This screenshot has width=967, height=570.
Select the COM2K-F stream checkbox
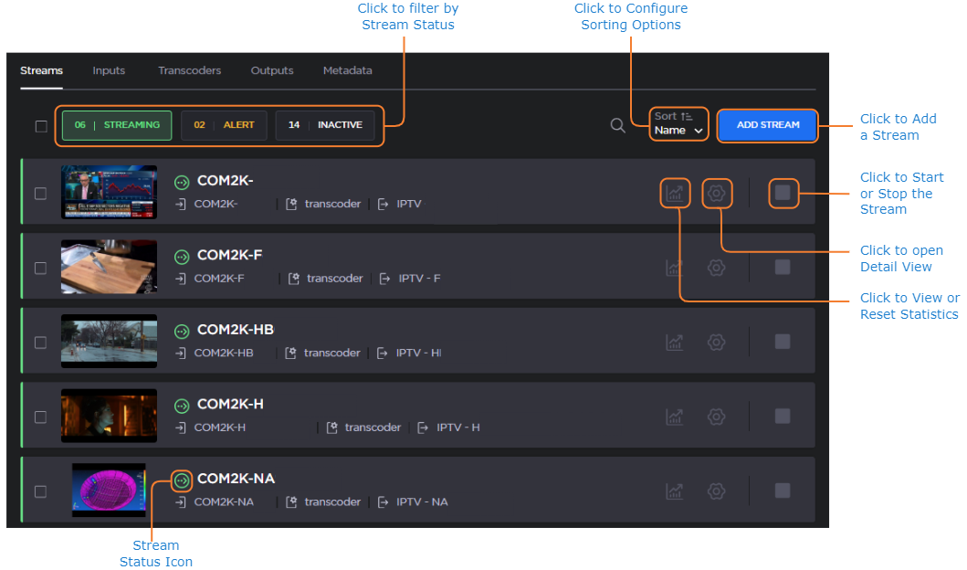[x=40, y=269]
